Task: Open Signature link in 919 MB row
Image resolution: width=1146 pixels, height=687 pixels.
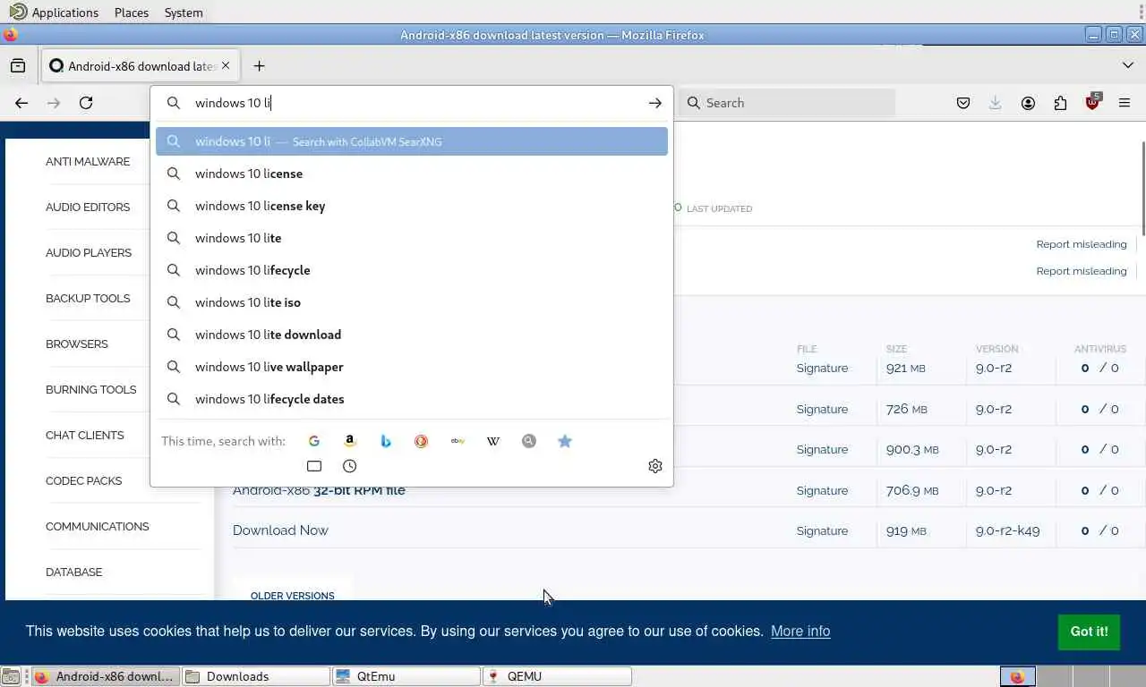Action: [x=822, y=530]
